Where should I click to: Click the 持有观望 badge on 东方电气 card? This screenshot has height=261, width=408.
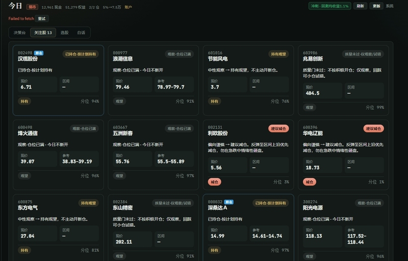(x=88, y=203)
